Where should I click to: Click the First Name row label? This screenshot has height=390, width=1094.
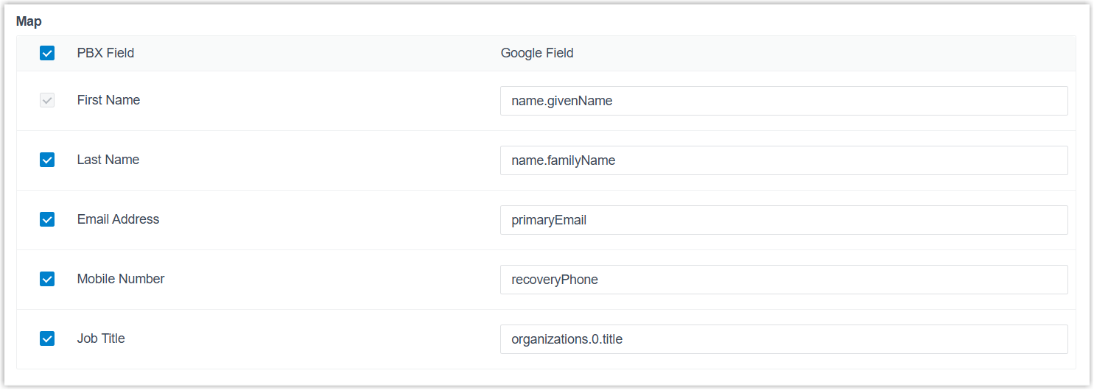108,100
